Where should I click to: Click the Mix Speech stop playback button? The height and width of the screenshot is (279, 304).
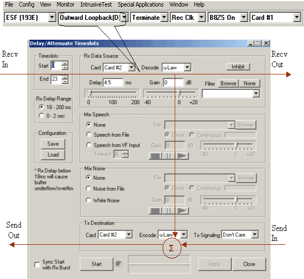pyautogui.click(x=155, y=156)
